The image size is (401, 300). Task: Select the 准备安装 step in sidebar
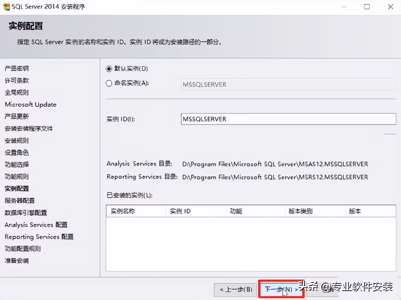(x=17, y=261)
